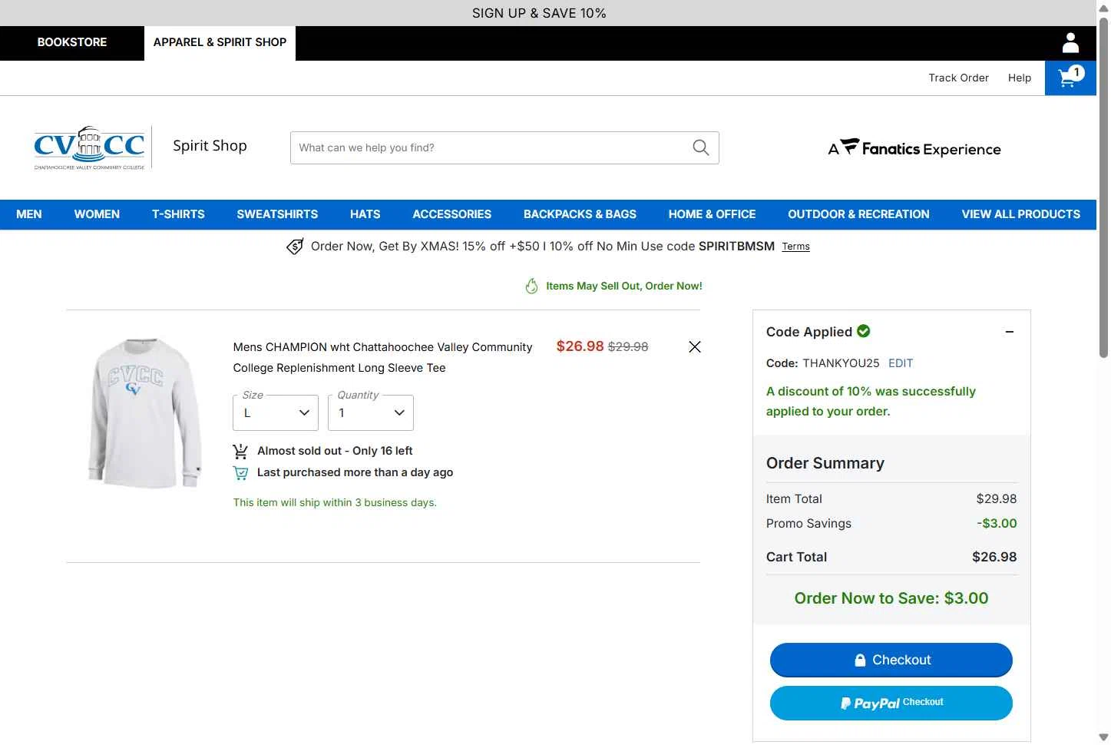Click the promo tag icon
Screen dimensions: 1111x745
coord(295,247)
